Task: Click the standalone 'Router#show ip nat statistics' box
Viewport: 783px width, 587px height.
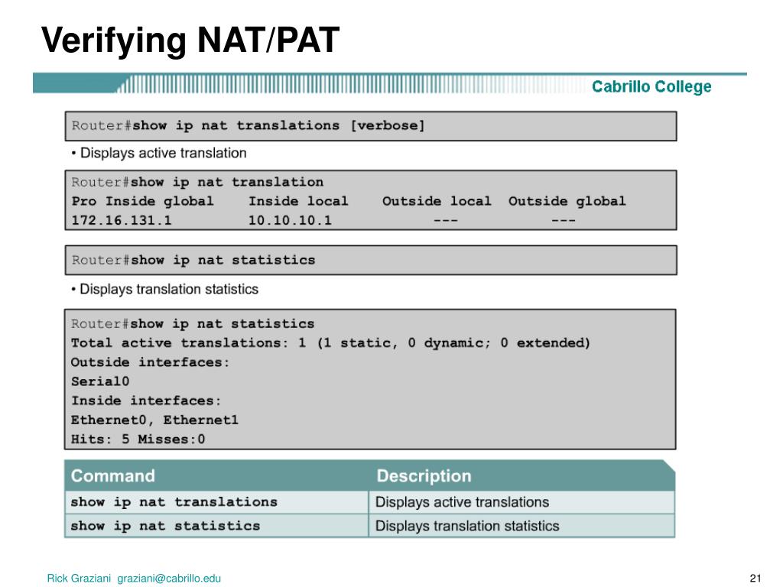Action: point(371,260)
